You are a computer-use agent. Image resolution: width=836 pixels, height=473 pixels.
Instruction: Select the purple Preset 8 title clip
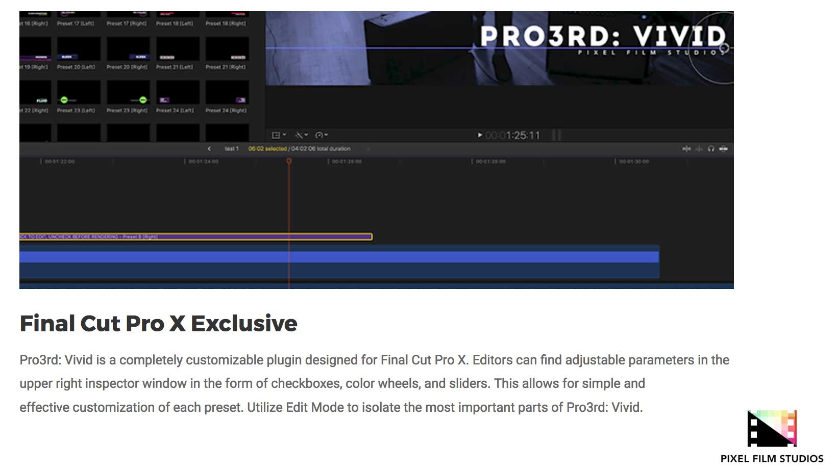coord(196,236)
